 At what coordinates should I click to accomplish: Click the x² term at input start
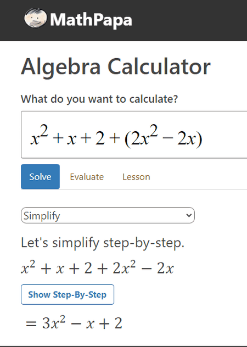[x=40, y=136]
